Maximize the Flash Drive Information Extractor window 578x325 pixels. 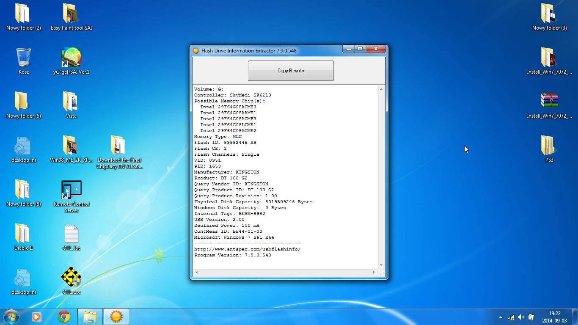[x=360, y=49]
